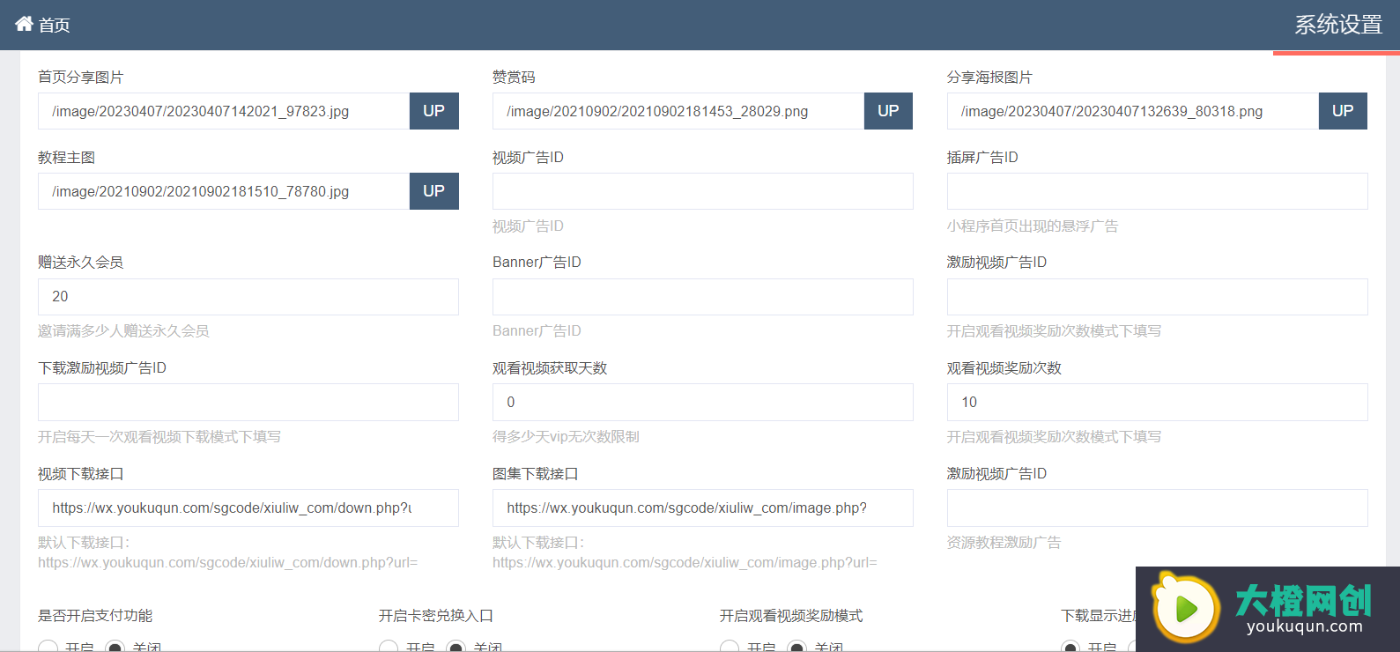
Task: Click default URL text ending down.php?url=
Action: (x=227, y=563)
